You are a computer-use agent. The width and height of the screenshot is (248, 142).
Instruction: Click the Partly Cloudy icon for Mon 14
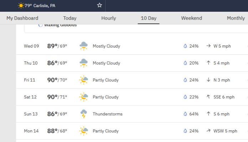(x=83, y=131)
